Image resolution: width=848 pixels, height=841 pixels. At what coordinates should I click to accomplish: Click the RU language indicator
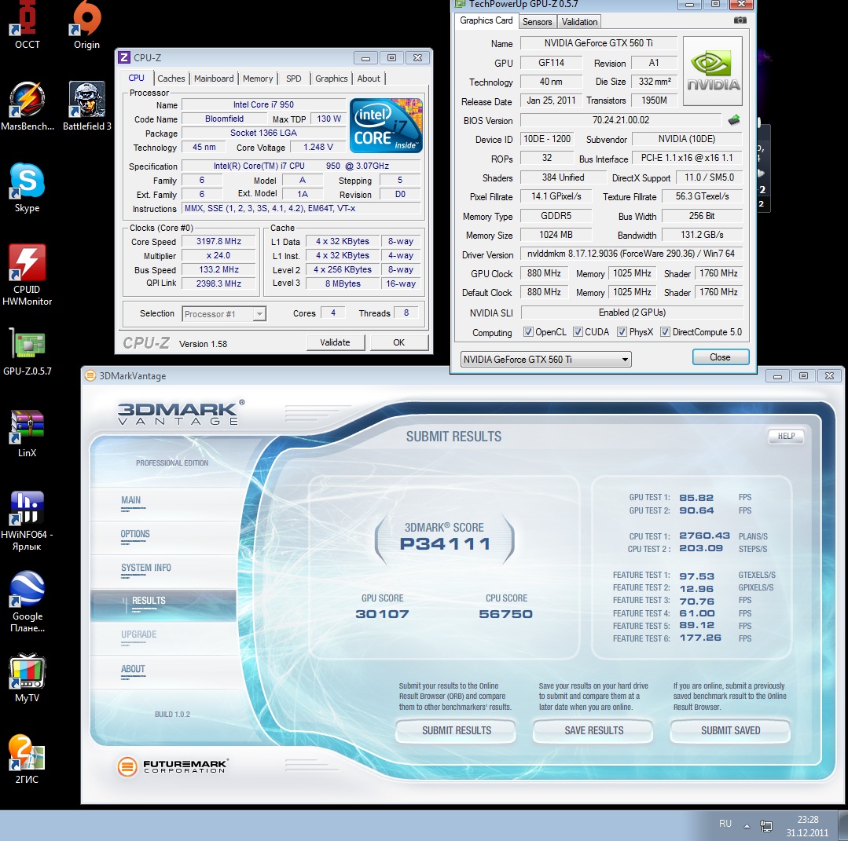click(725, 824)
